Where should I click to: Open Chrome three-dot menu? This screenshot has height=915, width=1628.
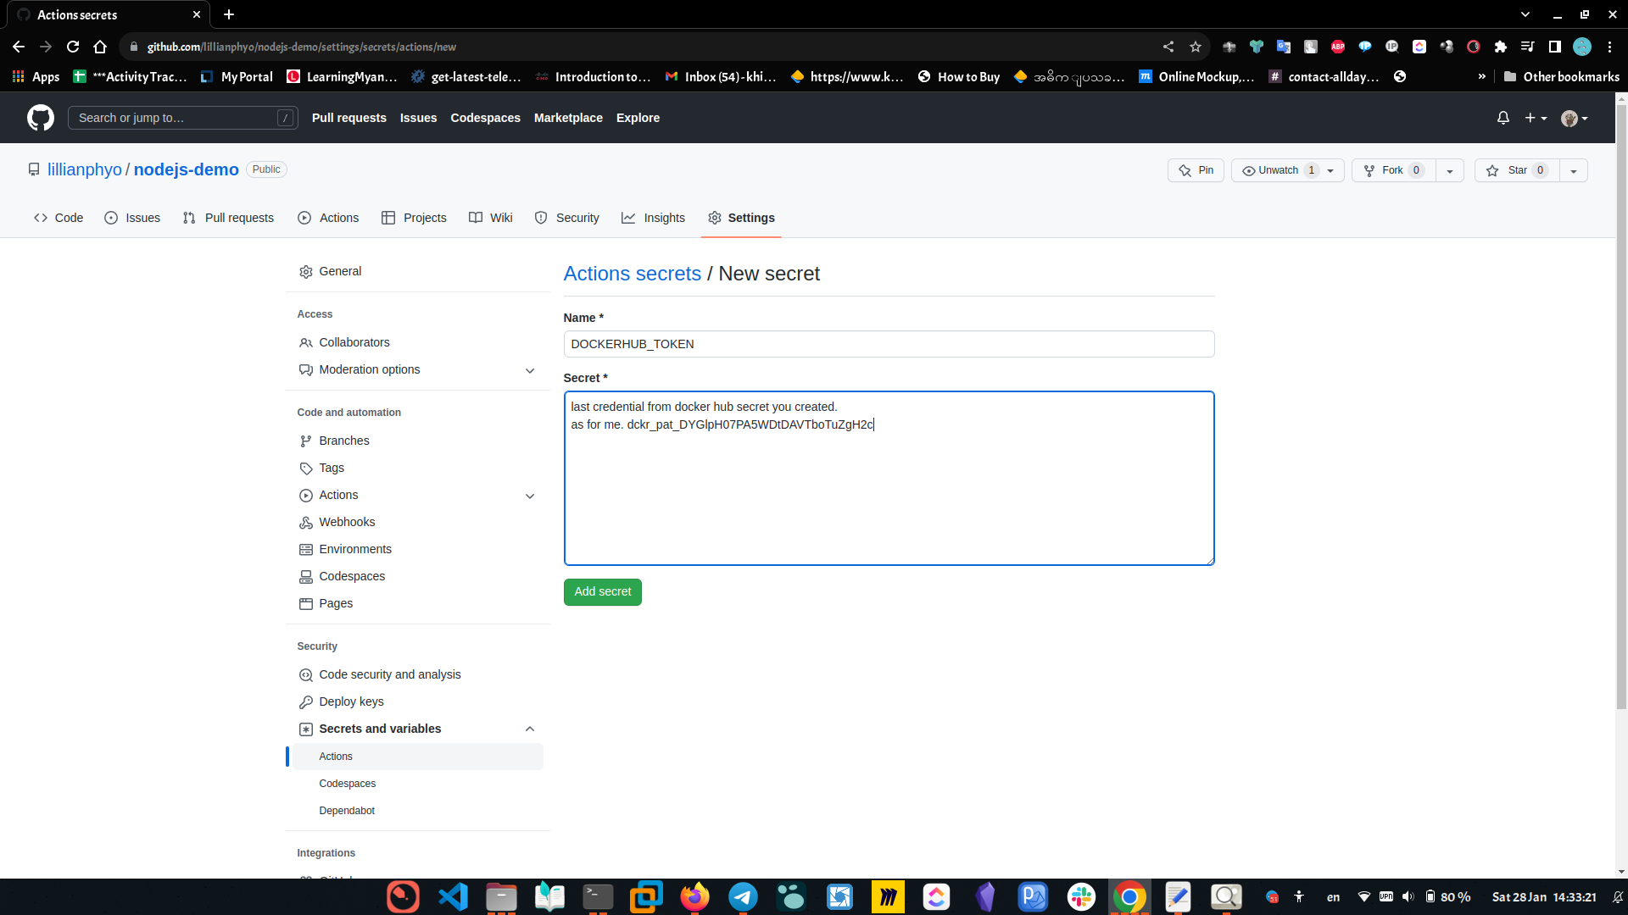1609,47
